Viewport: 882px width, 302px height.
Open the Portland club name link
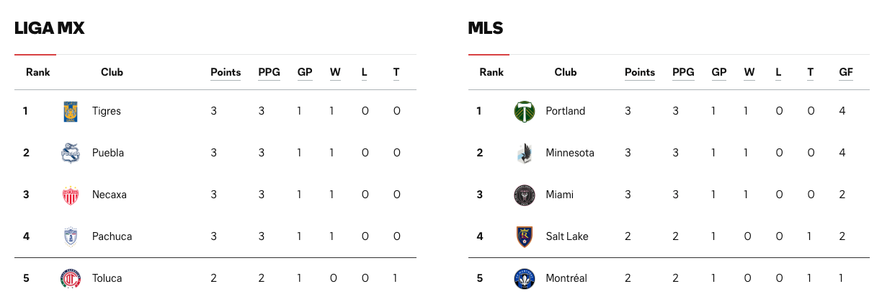(x=566, y=111)
